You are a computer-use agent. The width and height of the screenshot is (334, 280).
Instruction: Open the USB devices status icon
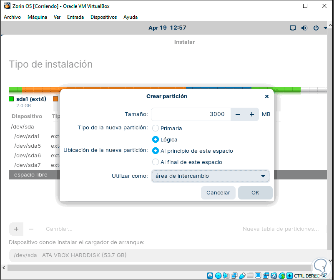[242, 275]
